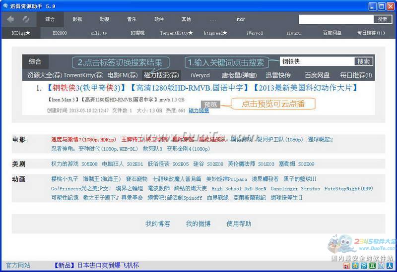Click the 预览 preview button

tap(210, 104)
